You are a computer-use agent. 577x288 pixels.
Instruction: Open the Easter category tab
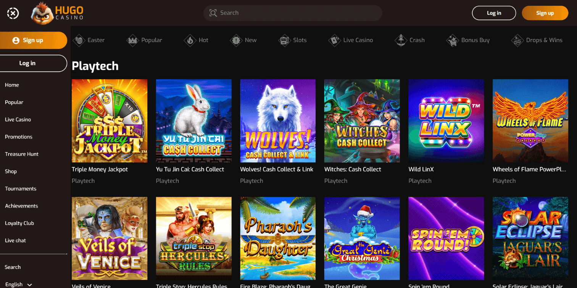[x=89, y=40]
